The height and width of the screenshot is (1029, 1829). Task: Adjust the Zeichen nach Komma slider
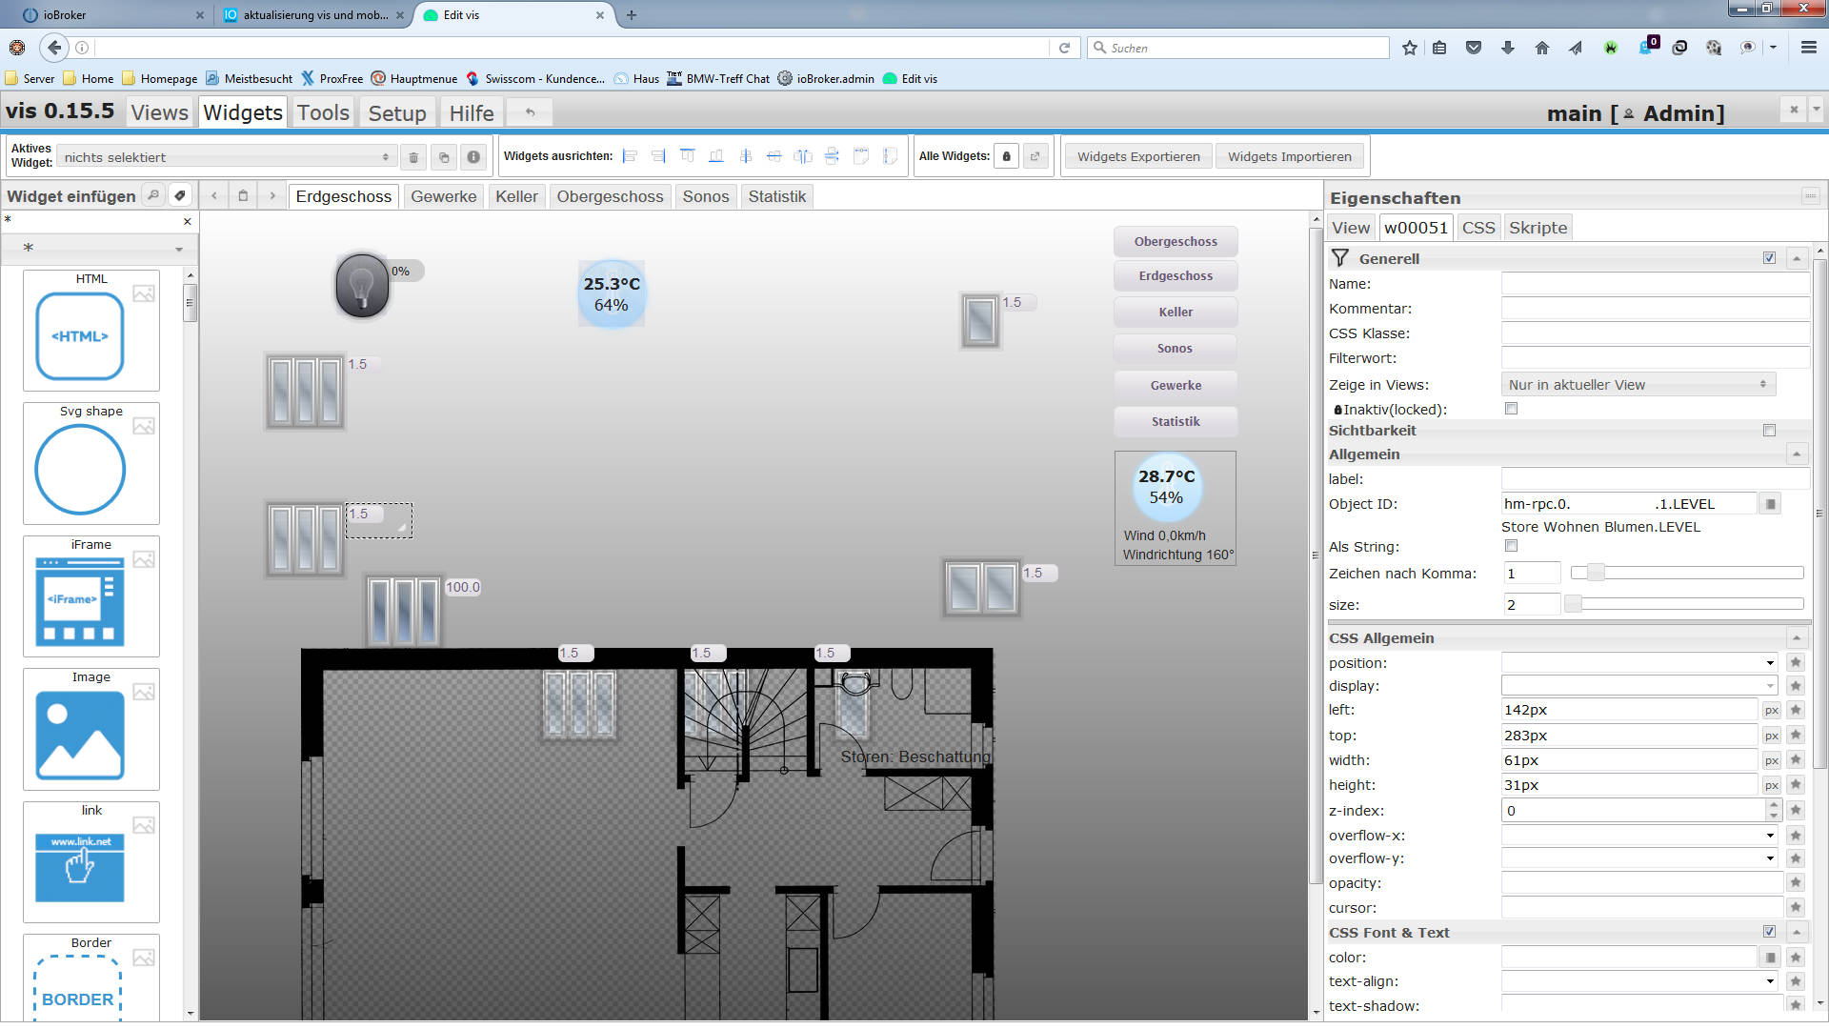click(x=1596, y=573)
